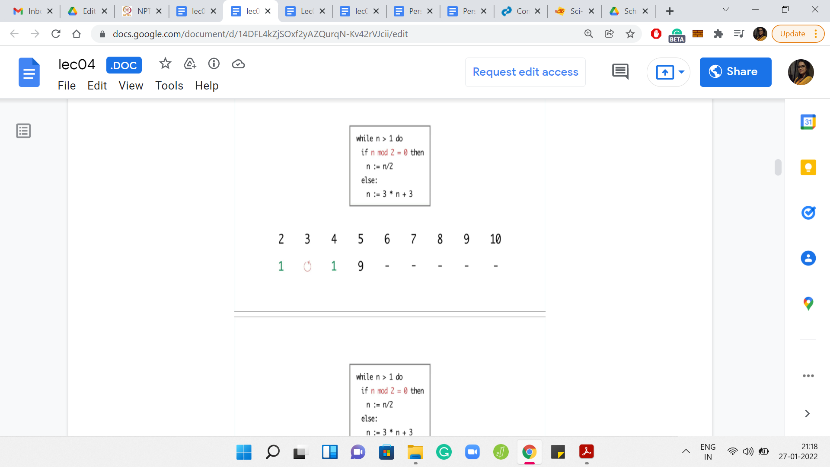The image size is (830, 467).
Task: Open comment history icon
Action: (x=620, y=72)
